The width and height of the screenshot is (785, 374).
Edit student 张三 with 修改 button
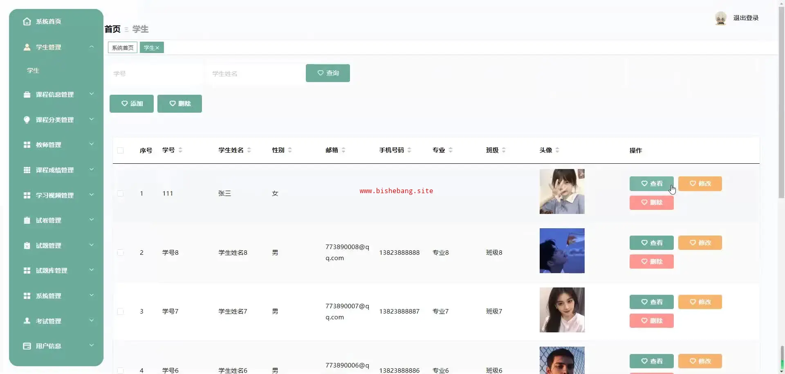(x=700, y=184)
